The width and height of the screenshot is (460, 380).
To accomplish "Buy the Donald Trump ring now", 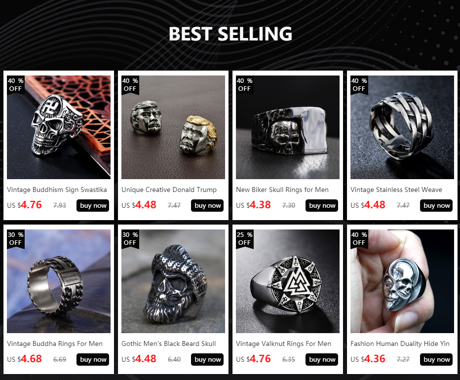I will (x=207, y=205).
